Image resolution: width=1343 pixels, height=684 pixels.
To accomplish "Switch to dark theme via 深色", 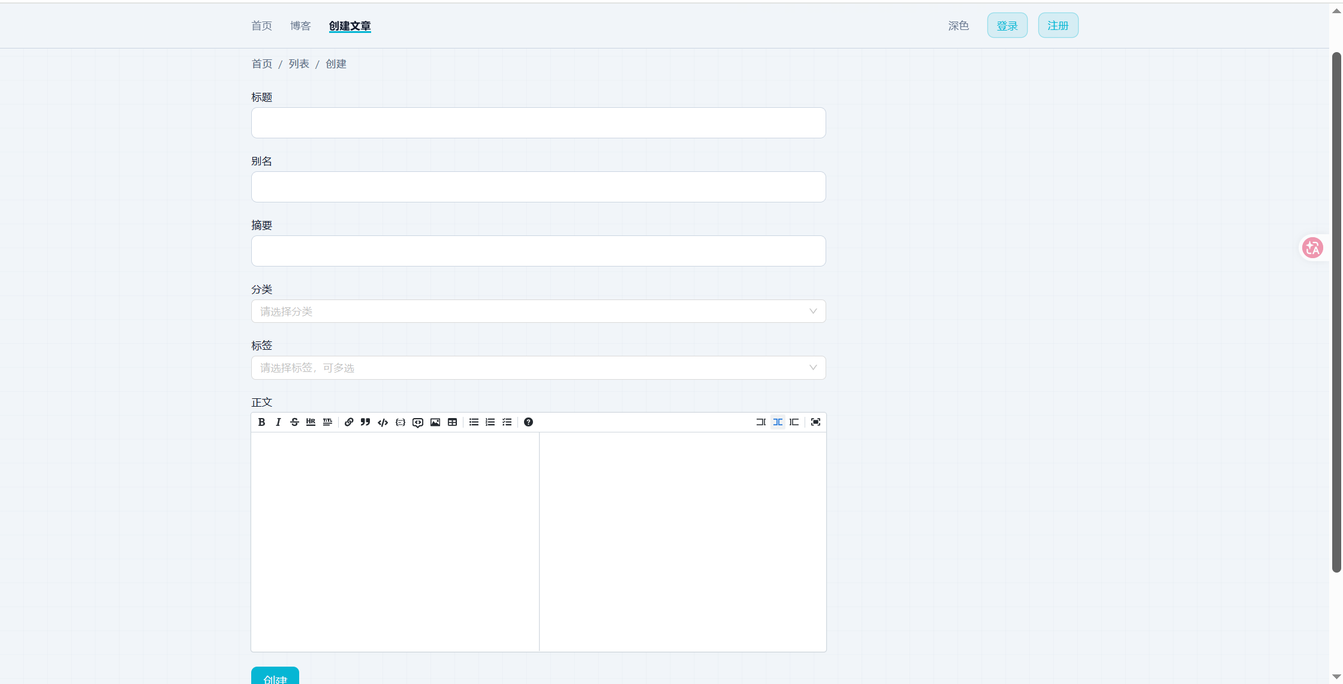I will pos(958,26).
